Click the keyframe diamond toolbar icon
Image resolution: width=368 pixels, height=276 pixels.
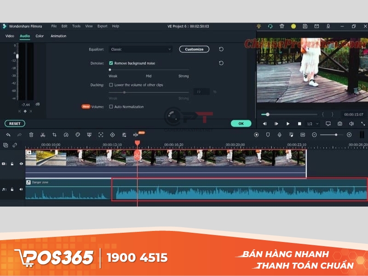pos(112,135)
